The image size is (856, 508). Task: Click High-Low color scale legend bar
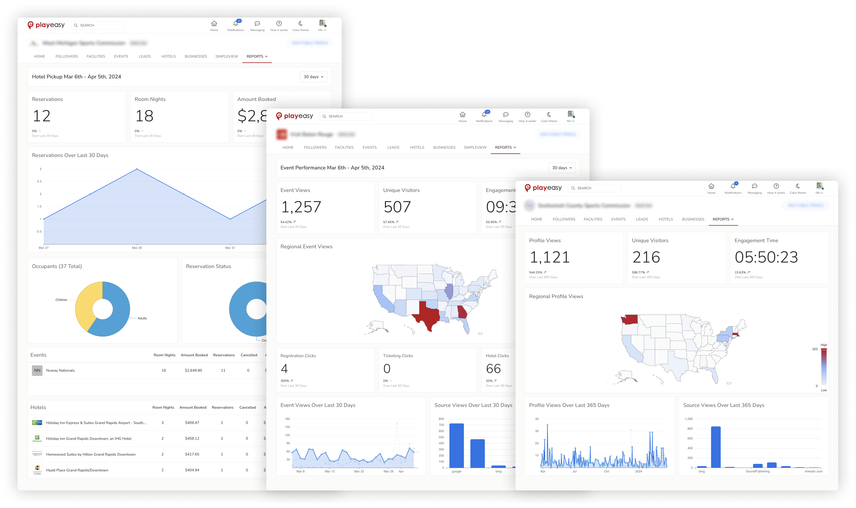click(x=823, y=367)
